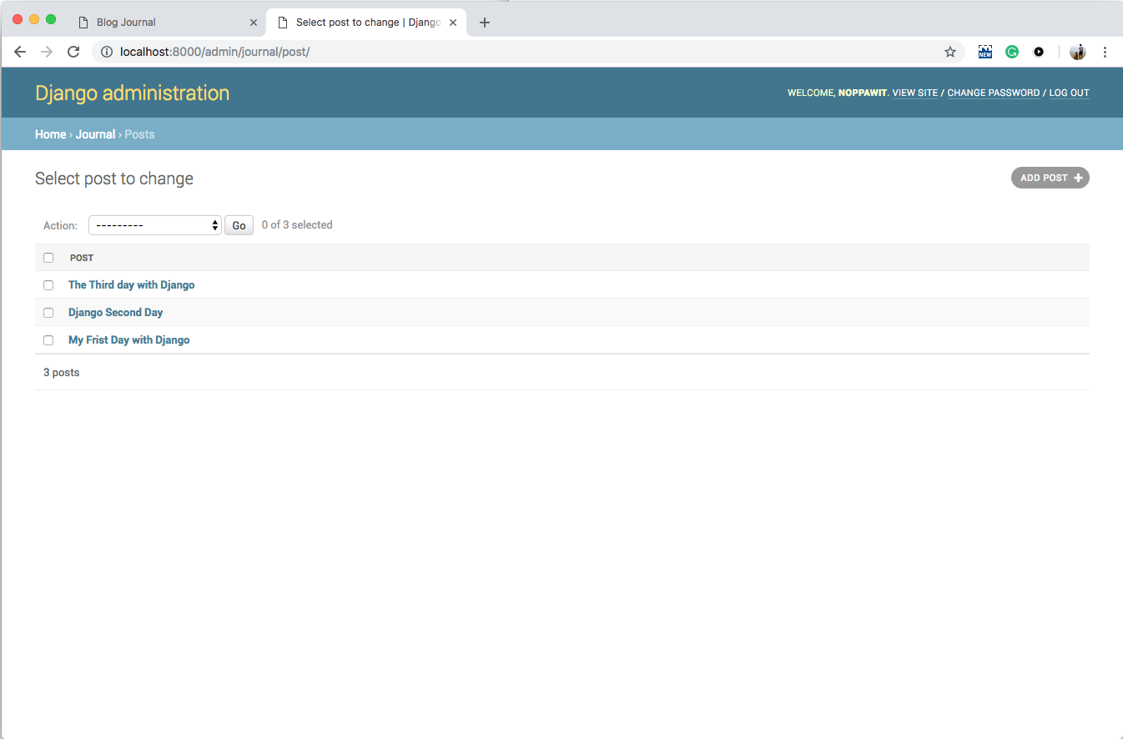Go back with the browser back arrow
The image size is (1123, 739).
point(20,52)
